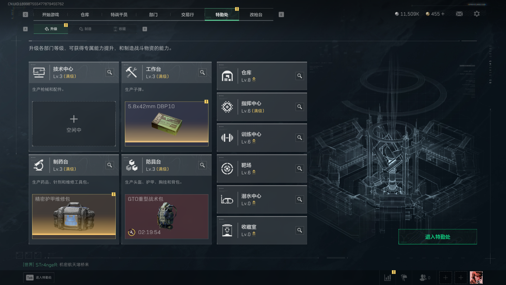The height and width of the screenshot is (285, 506).
Task: Inspect 指挥中心 with its magnifier icon
Action: click(x=300, y=107)
